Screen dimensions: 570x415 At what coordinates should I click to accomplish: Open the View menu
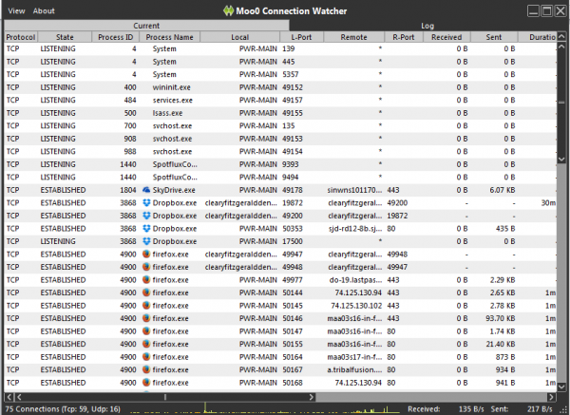click(16, 10)
